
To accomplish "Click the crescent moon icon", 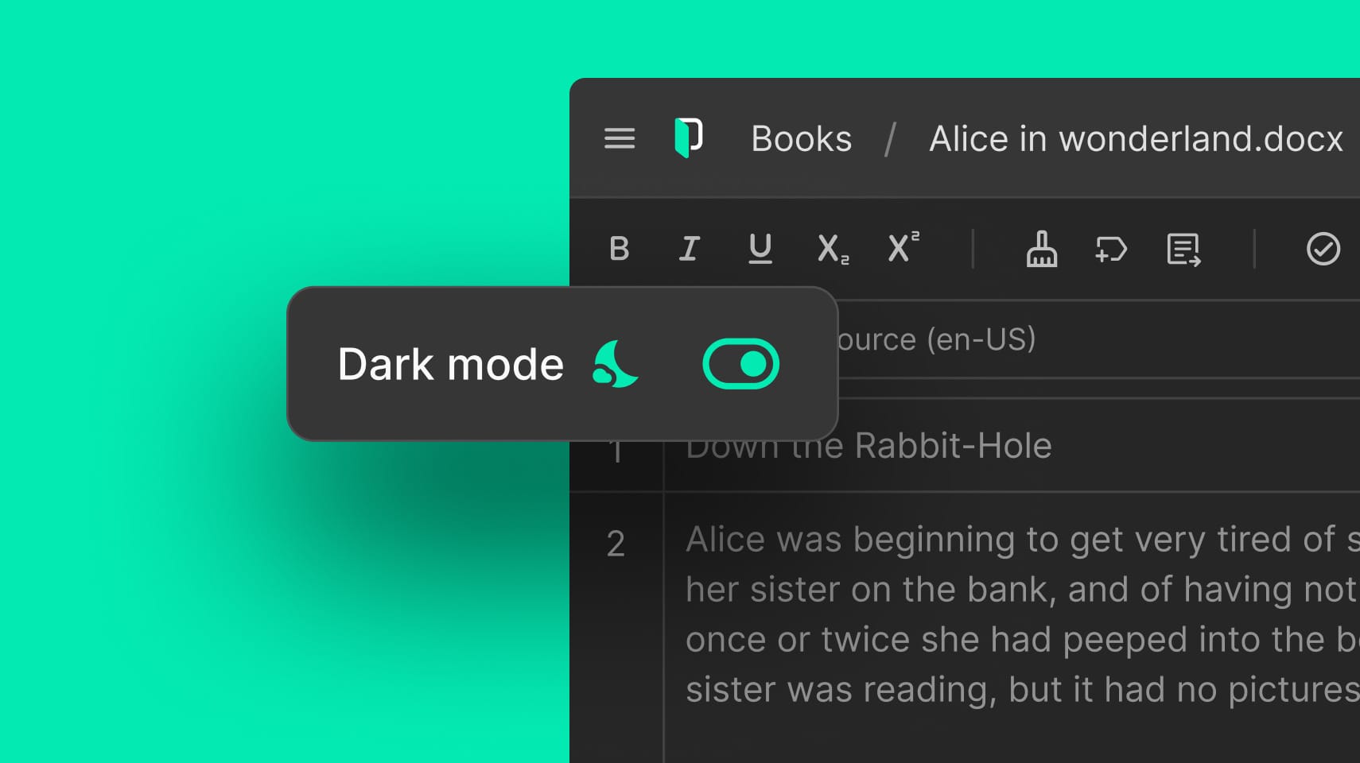I will (615, 364).
